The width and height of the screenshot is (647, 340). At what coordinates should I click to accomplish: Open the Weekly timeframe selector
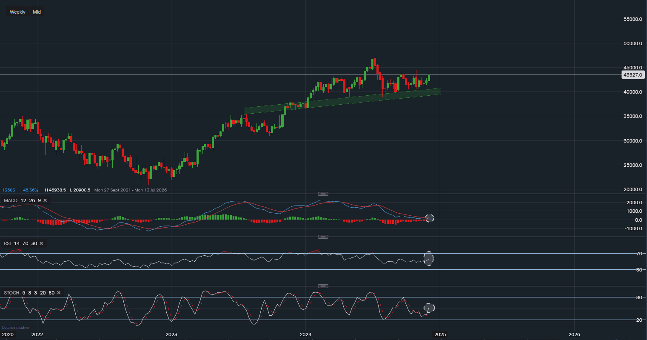click(x=17, y=11)
